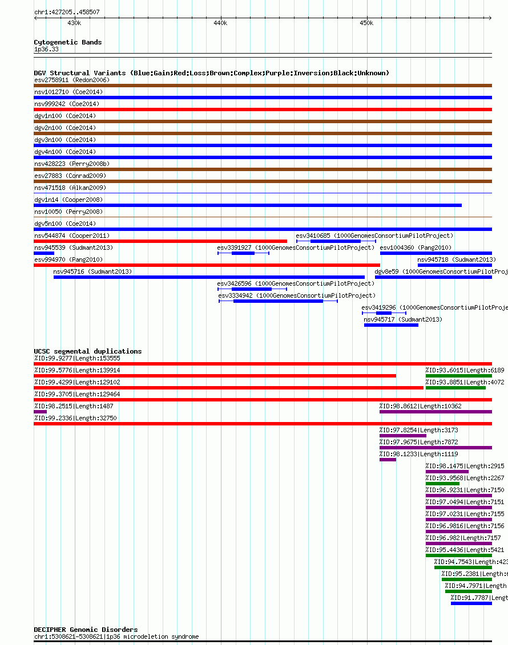Click the DECIPHER Genomic Disorders track title
Image resolution: width=508 pixels, height=645 pixels.
coord(86,630)
